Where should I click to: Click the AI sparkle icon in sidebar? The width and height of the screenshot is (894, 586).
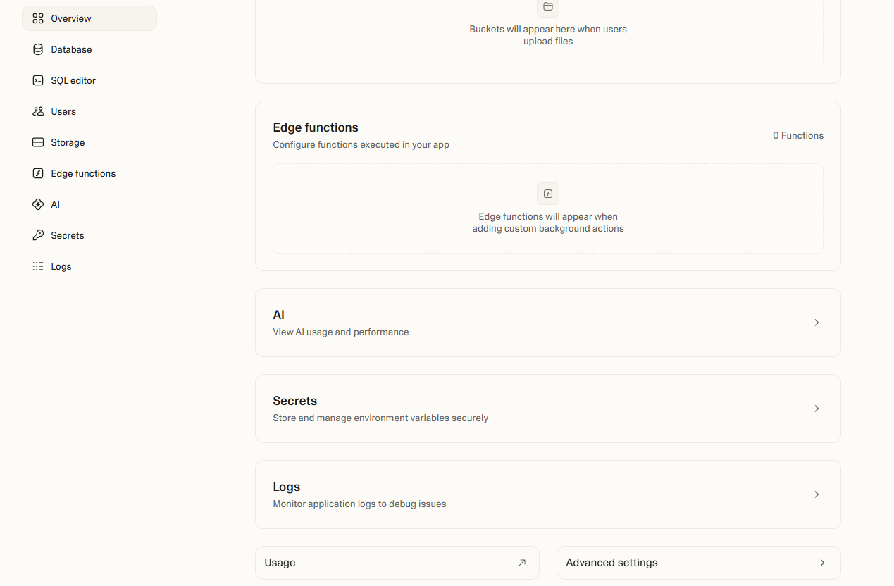38,204
